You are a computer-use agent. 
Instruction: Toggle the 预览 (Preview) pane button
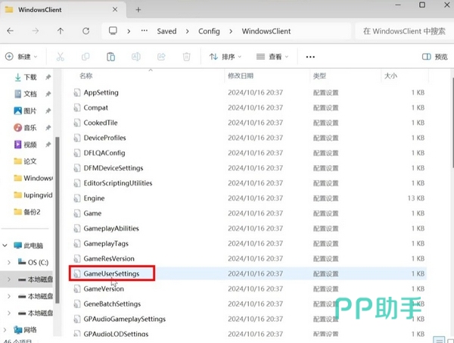[434, 57]
